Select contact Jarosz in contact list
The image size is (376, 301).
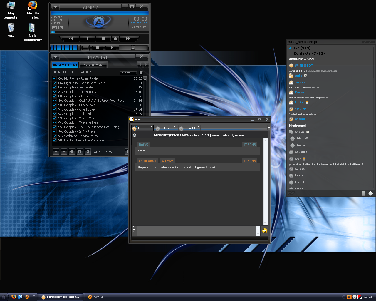[x=300, y=82]
